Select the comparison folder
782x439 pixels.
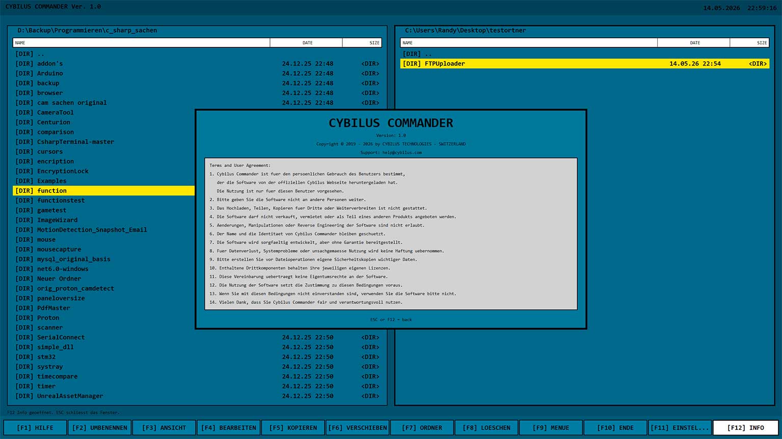[x=104, y=132]
